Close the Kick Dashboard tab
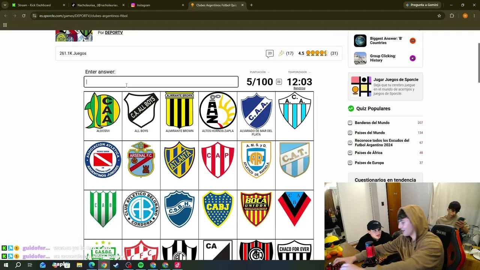Viewport: 480px width, 270px height. pos(64,5)
